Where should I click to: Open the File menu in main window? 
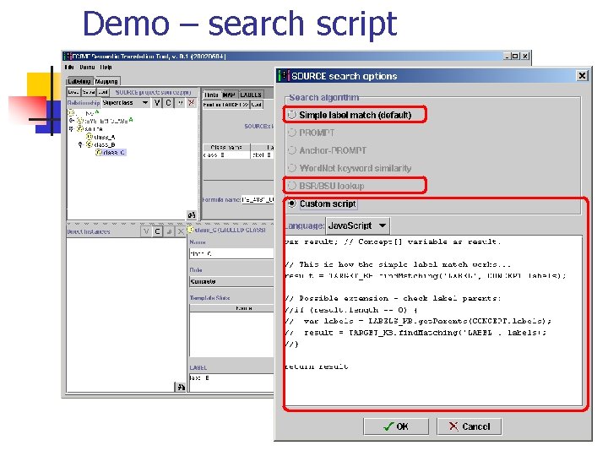point(69,67)
